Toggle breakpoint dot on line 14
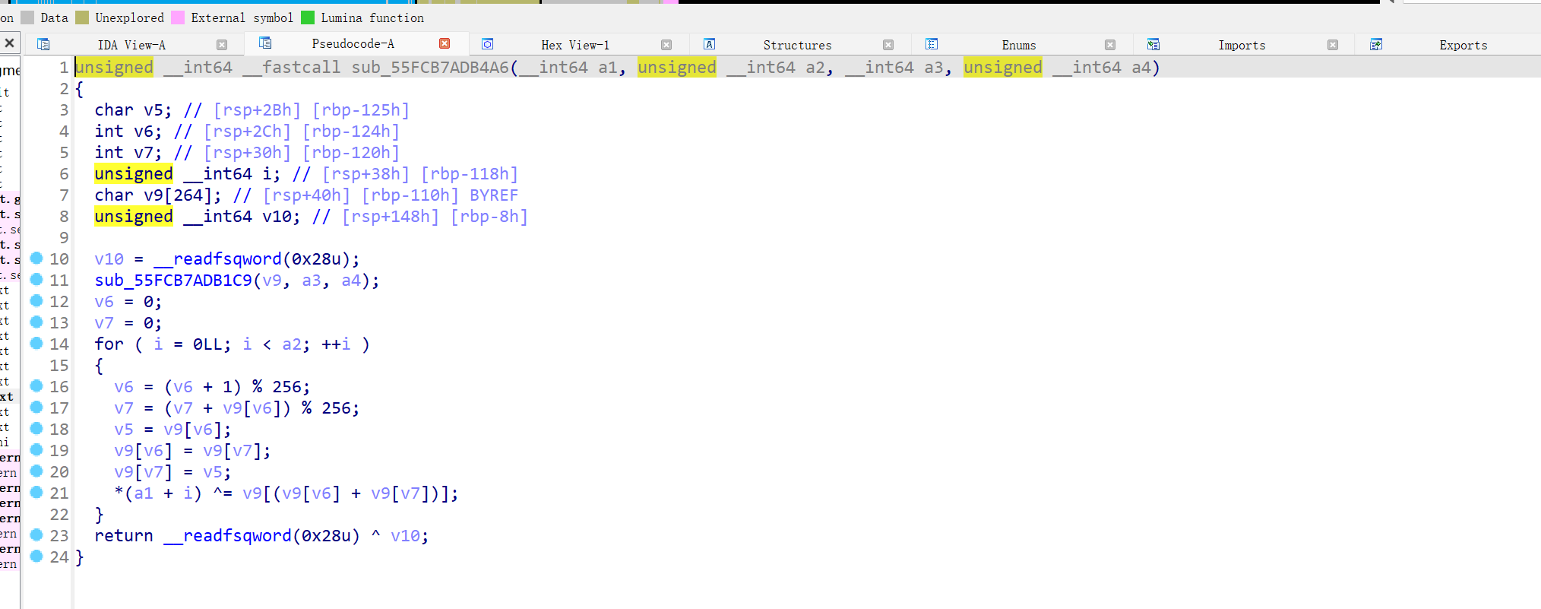The image size is (1541, 609). tap(36, 344)
